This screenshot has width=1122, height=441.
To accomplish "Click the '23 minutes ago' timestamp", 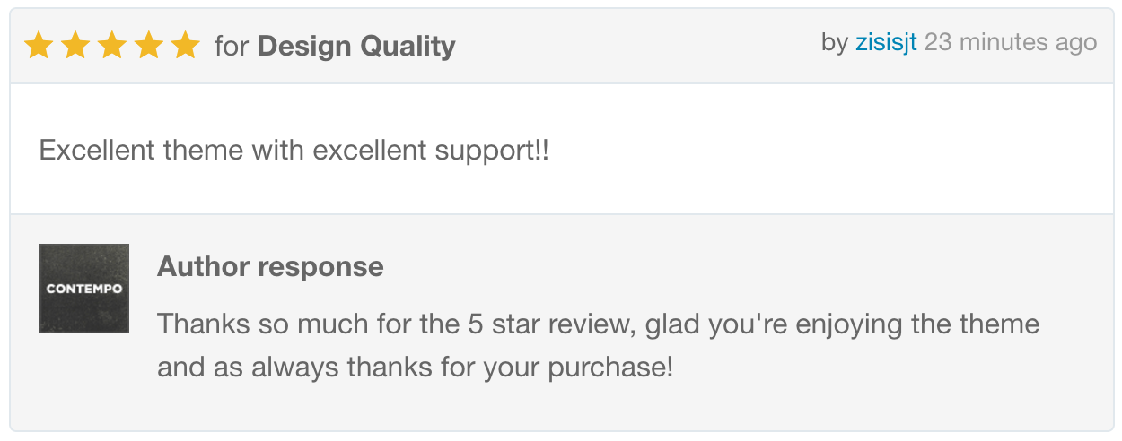I will [1011, 42].
